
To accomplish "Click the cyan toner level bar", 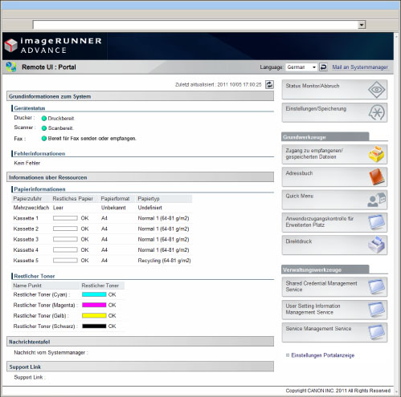I will (94, 294).
